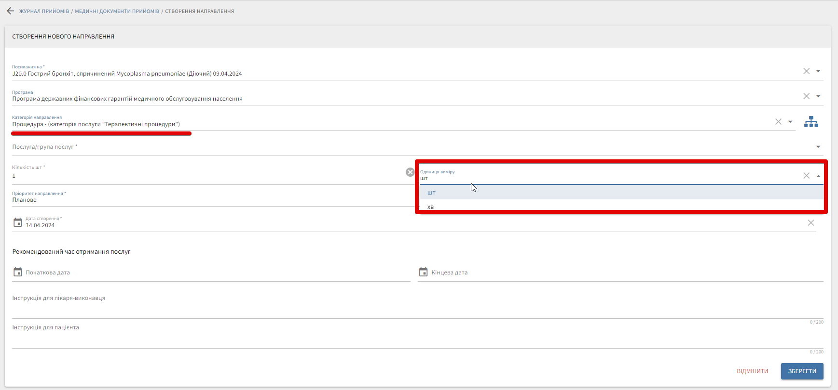Screen dimensions: 838x390
Task: Click the 'Відмінити' cancel button
Action: coord(752,371)
